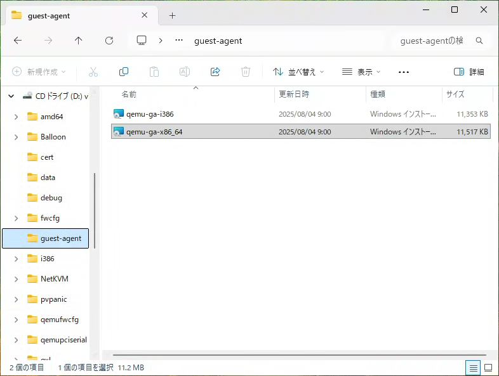Open the address bar ellipsis for hidden path
499x376 pixels.
(x=179, y=41)
